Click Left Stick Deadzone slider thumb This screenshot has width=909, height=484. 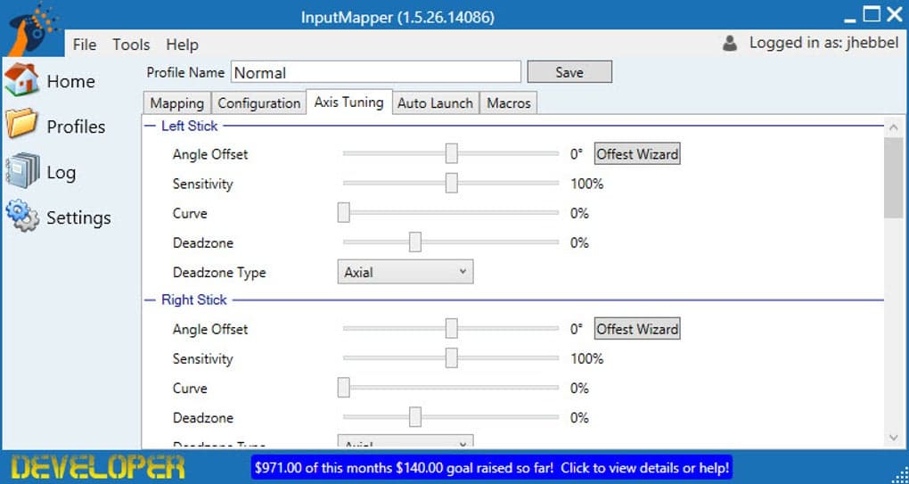tap(415, 242)
